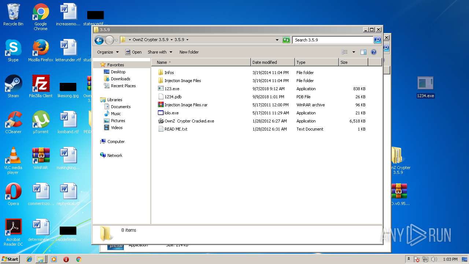
Task: Expand the 3.5.9 breadcrumb arrow
Action: (x=187, y=40)
